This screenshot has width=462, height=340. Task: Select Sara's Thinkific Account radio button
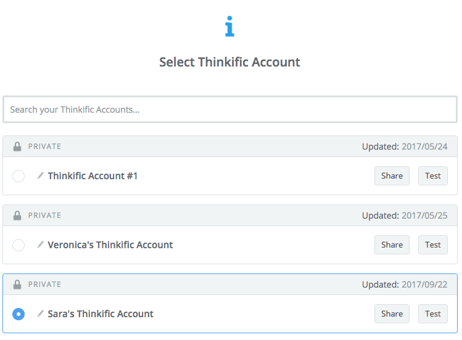coord(19,314)
